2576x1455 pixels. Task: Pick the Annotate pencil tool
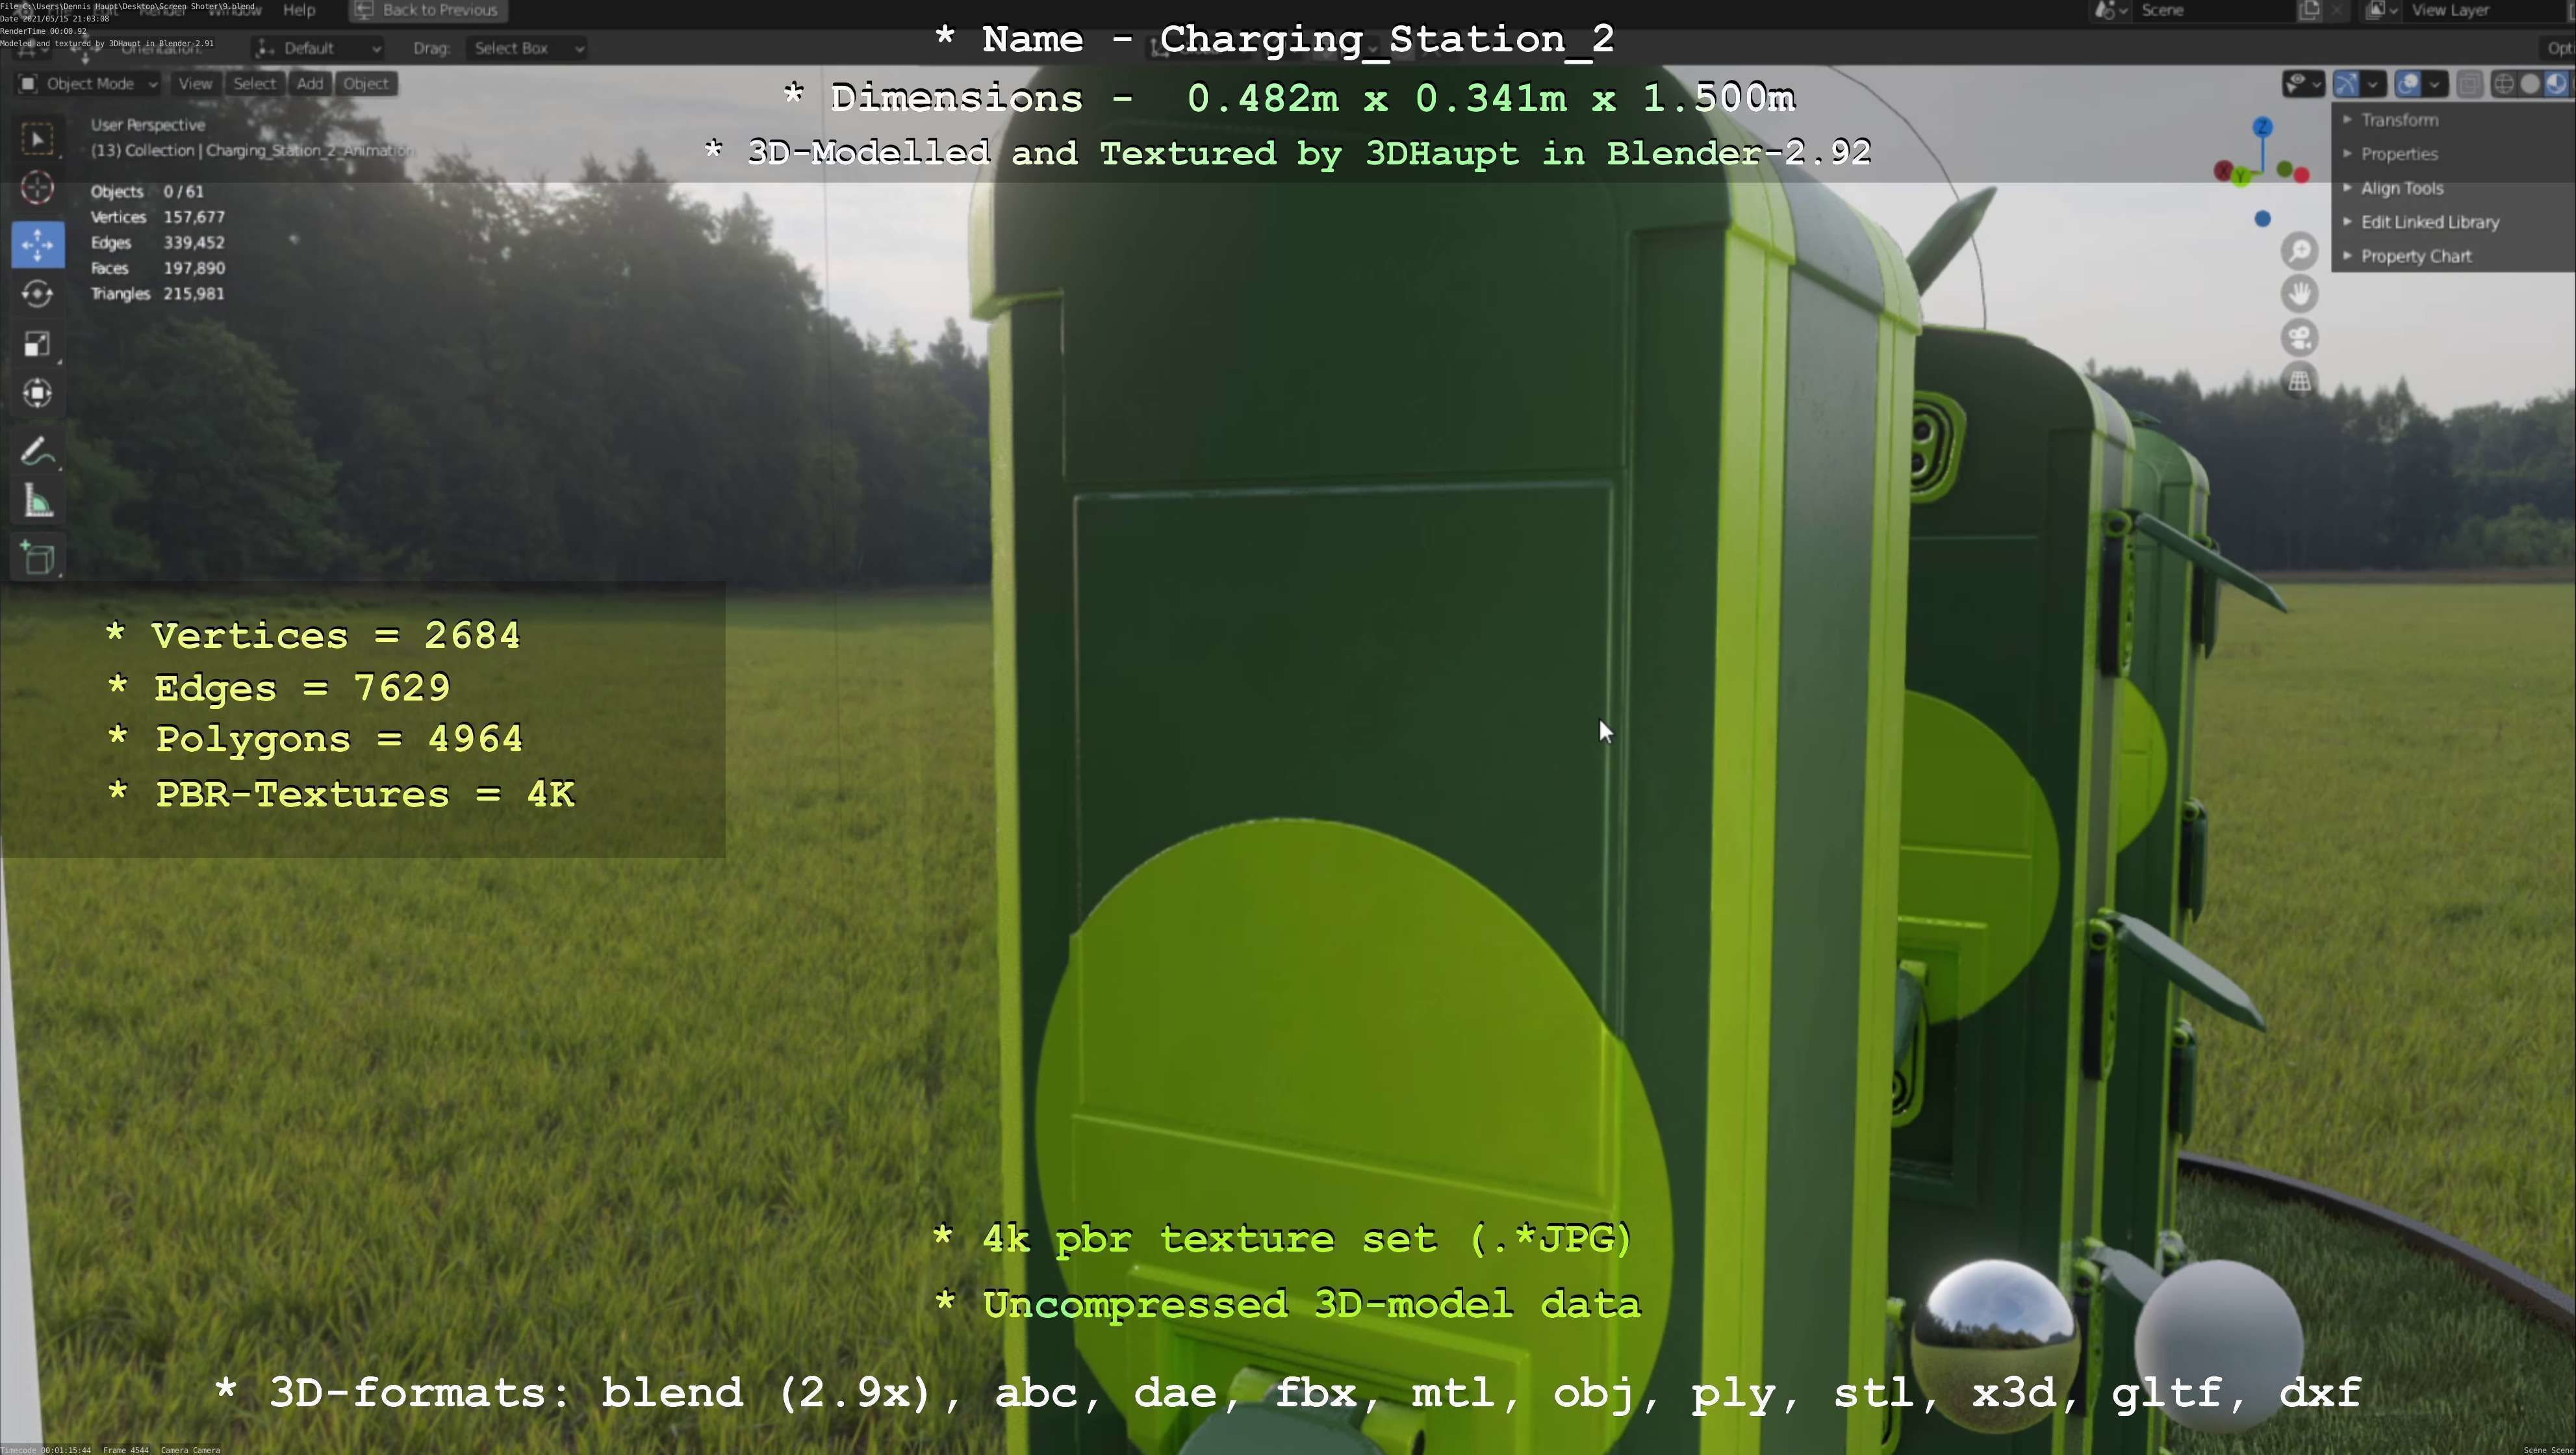pyautogui.click(x=37, y=452)
